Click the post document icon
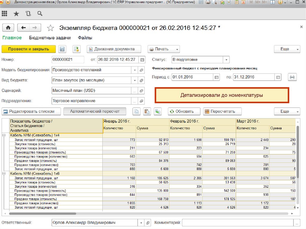306x229 pixels. 77,49
